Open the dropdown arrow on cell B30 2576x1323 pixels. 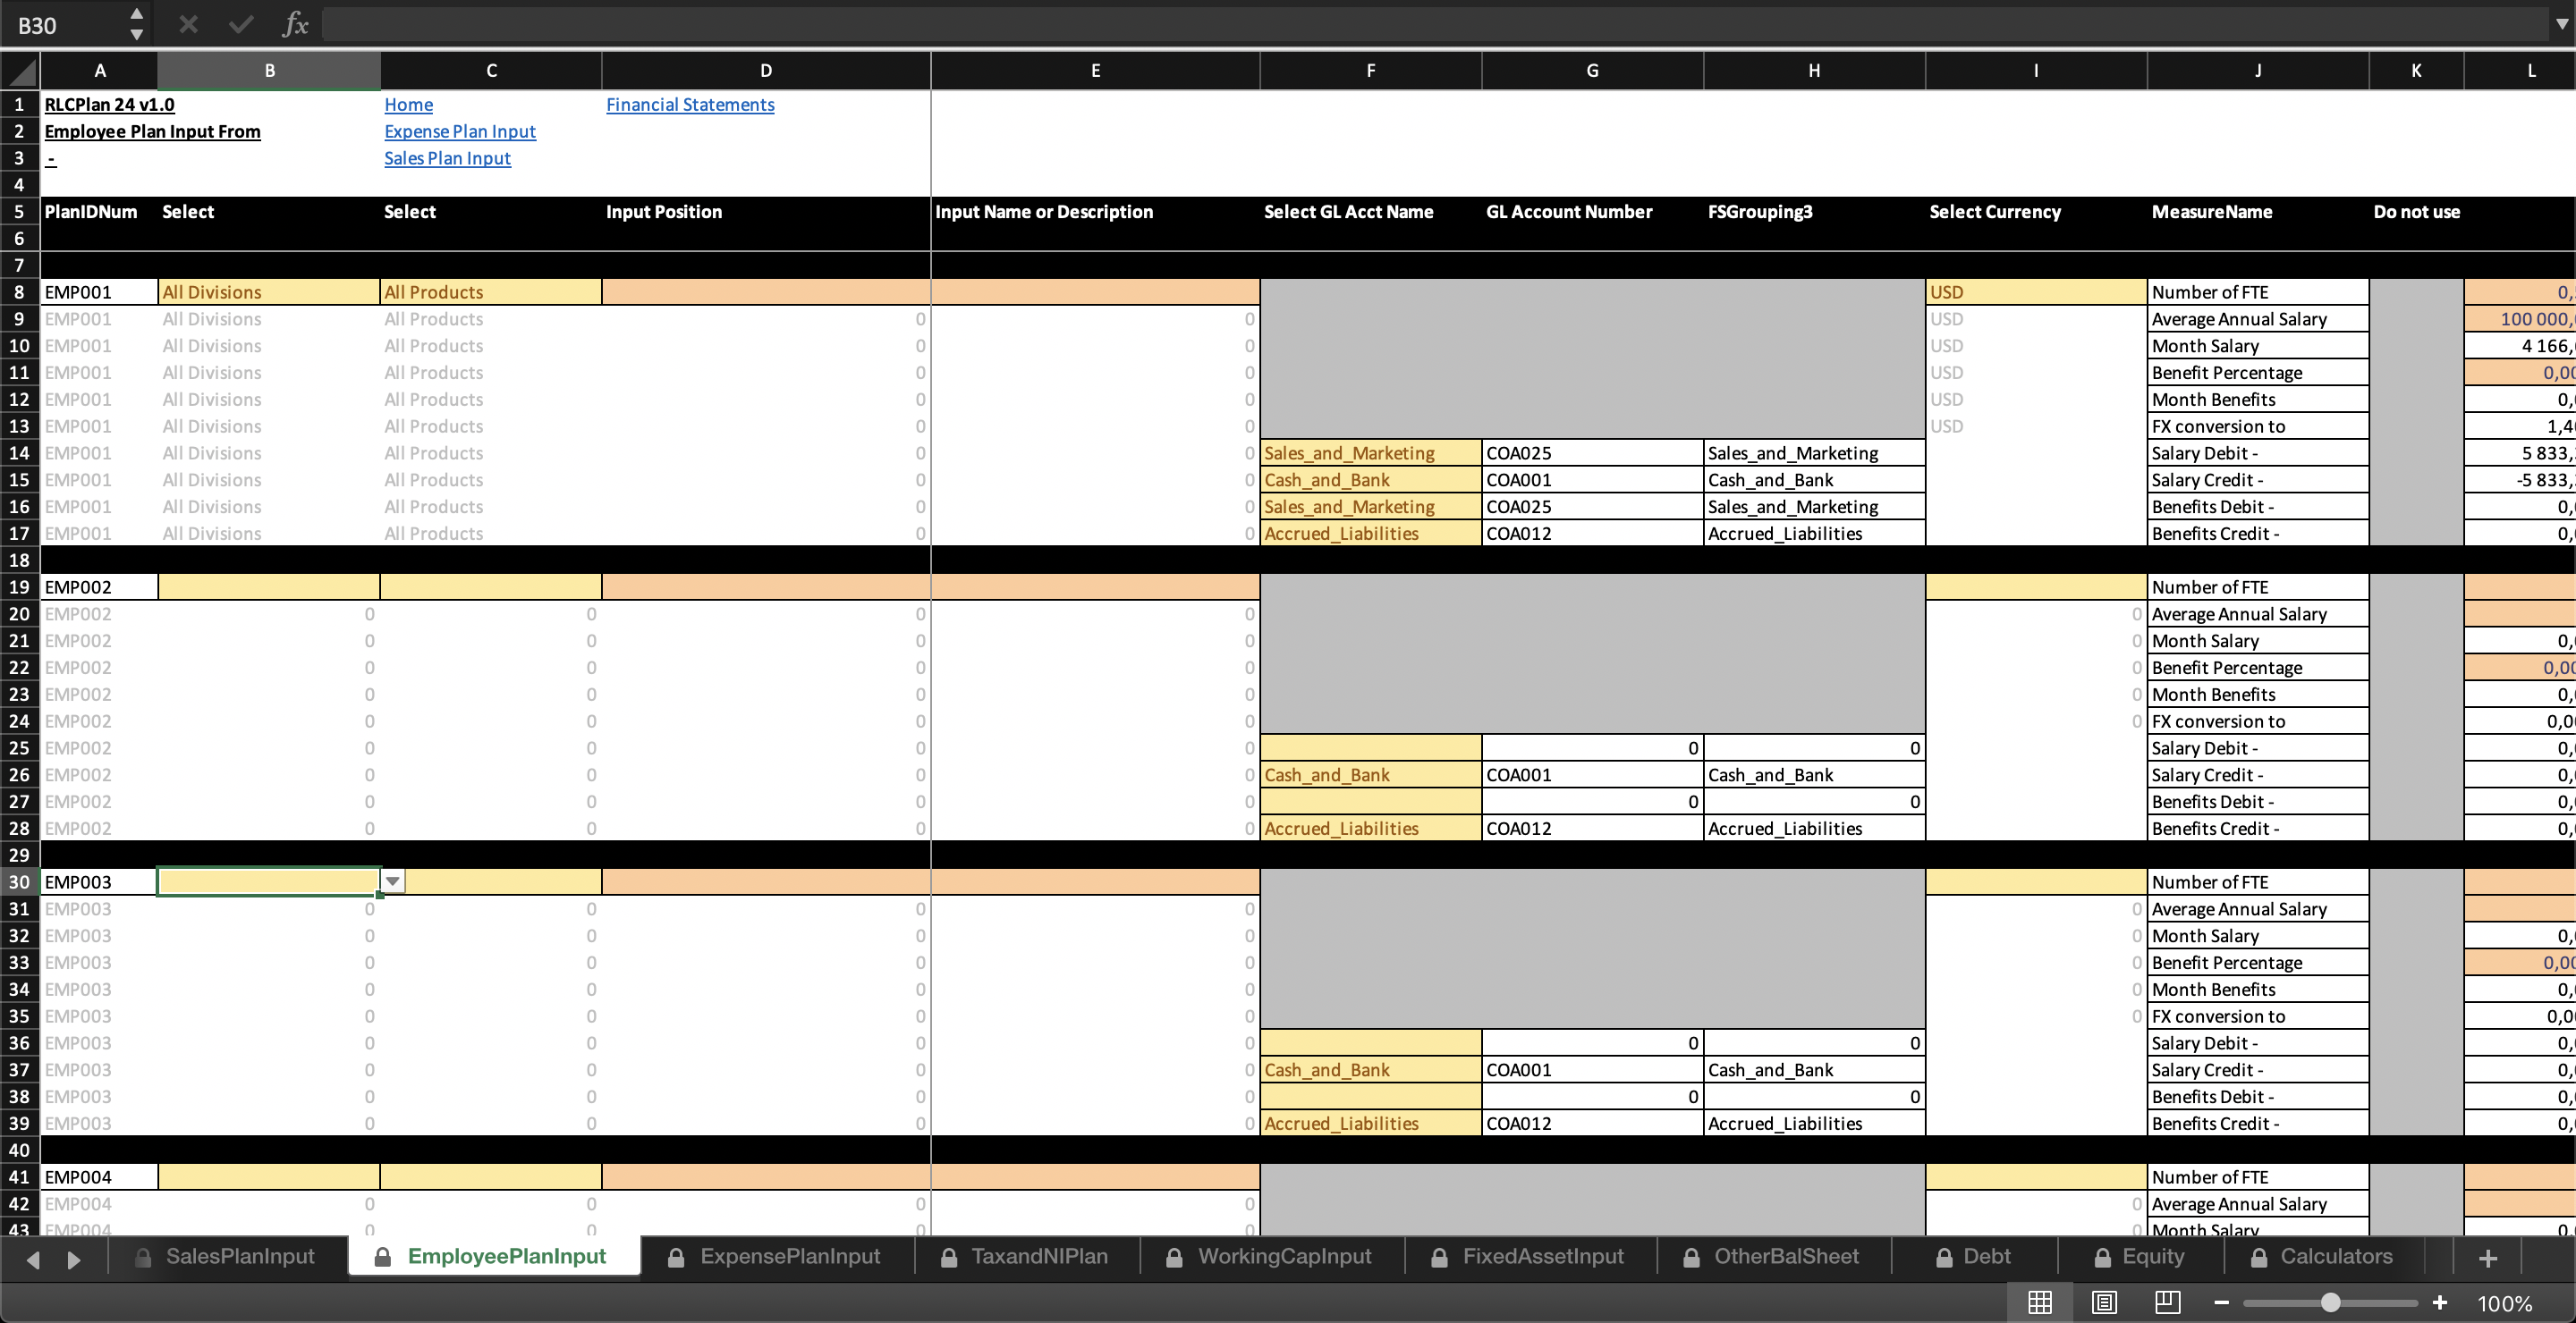[393, 881]
